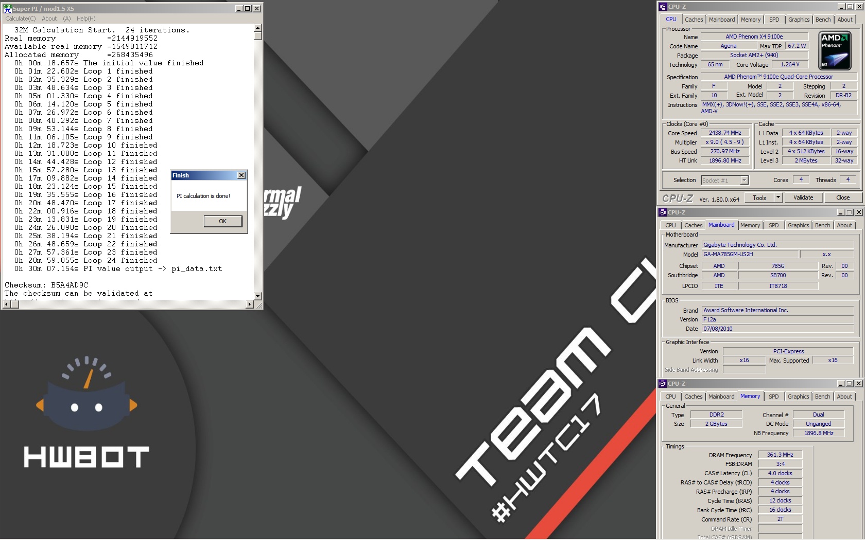Screen dimensions: 865x540
Task: Select Caches tab in Mainboard CPU-Z window
Action: pos(693,225)
